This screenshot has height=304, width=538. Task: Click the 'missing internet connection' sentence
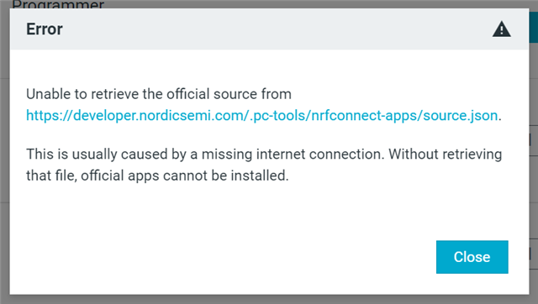tap(264, 155)
